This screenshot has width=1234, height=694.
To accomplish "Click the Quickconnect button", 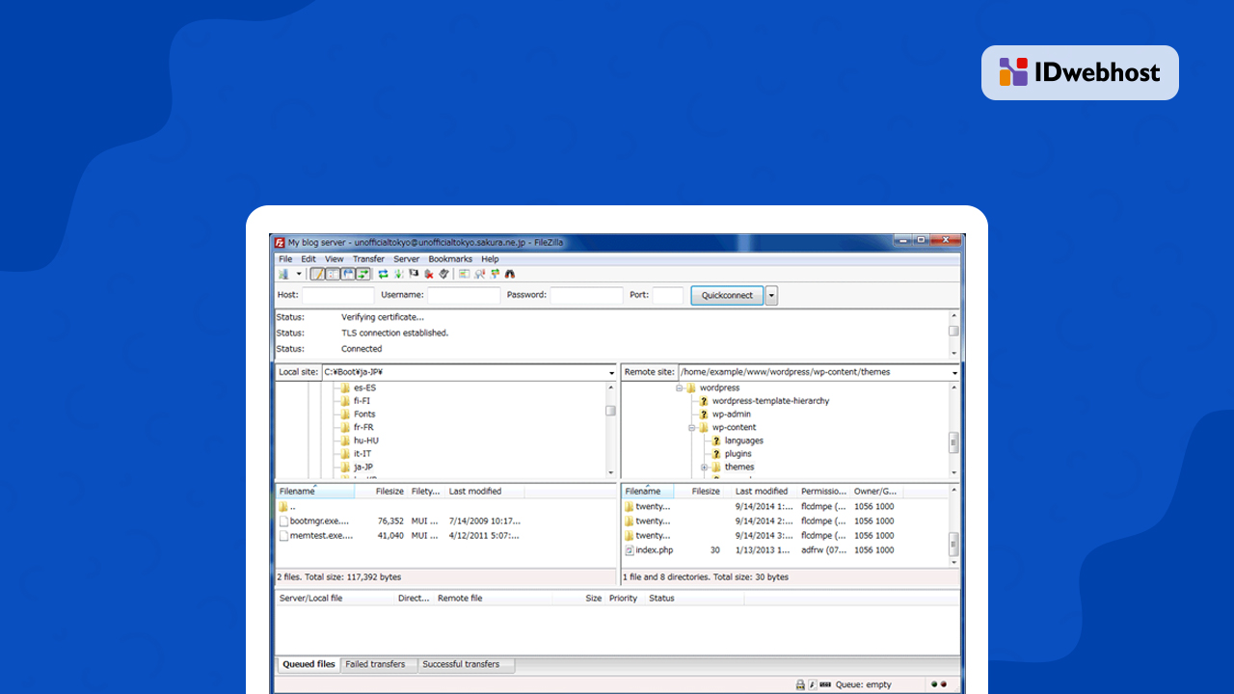I will click(x=727, y=296).
